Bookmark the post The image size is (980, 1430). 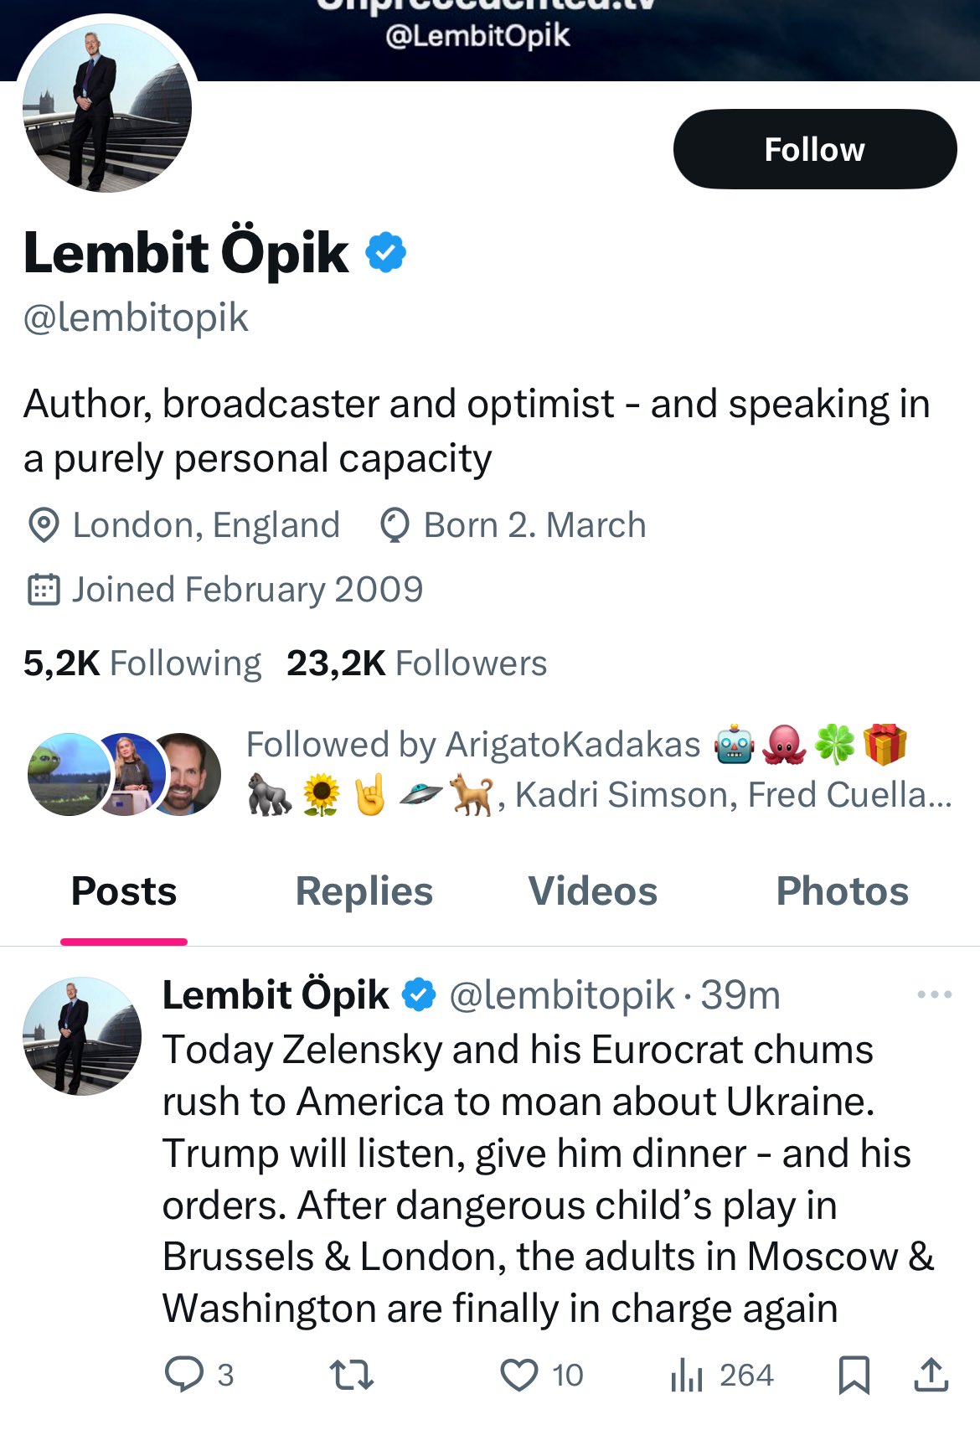[x=854, y=1375]
